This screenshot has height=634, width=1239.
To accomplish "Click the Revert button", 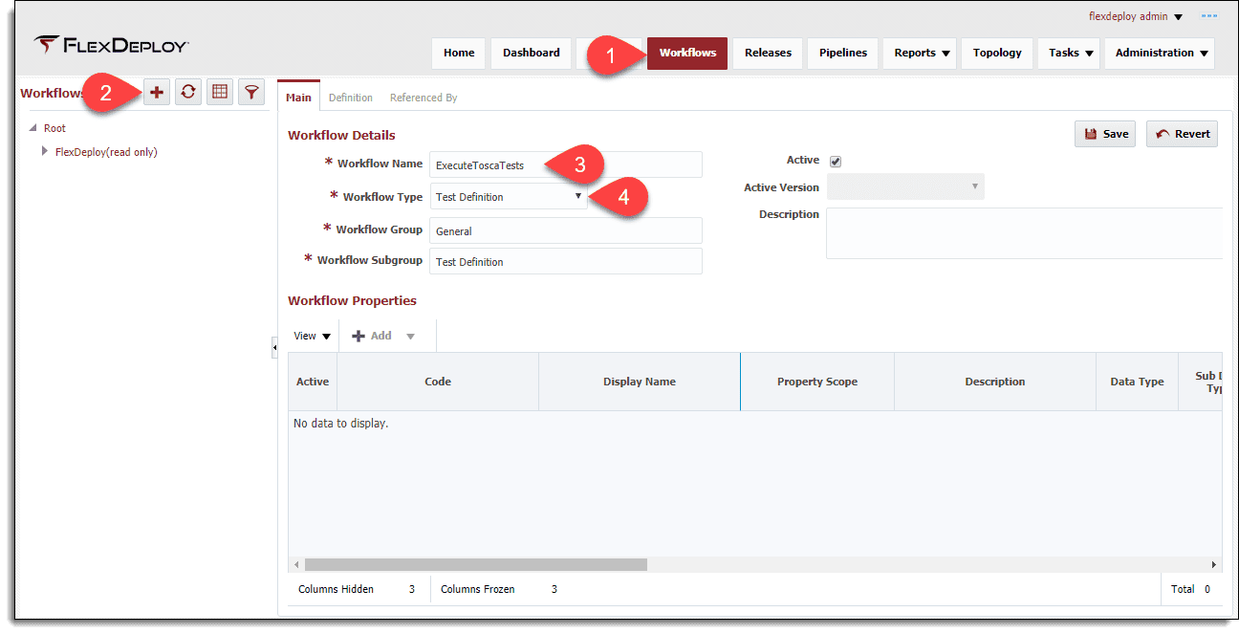I will (x=1183, y=134).
